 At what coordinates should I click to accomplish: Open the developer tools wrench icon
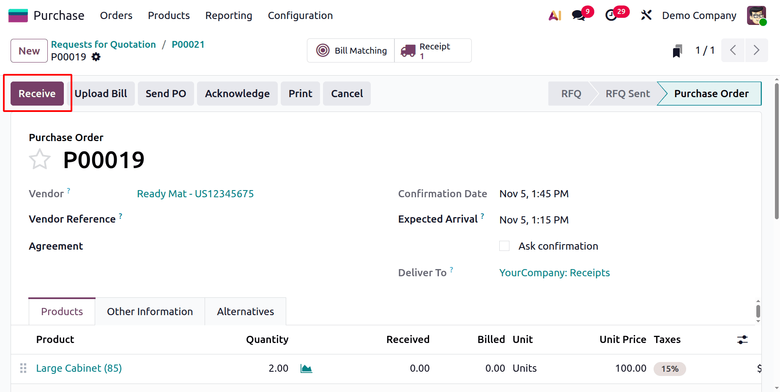click(646, 15)
